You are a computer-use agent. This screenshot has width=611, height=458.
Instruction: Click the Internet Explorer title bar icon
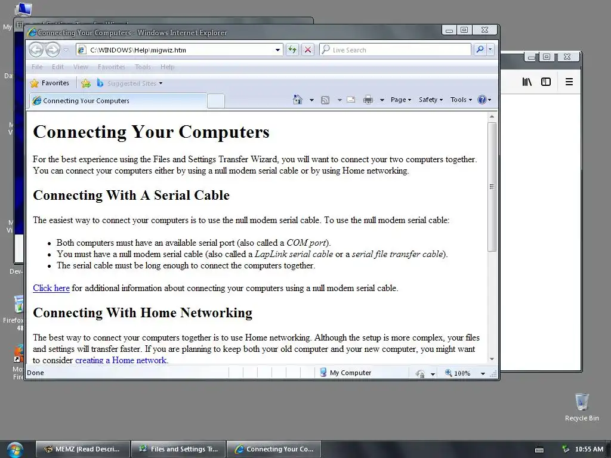click(x=32, y=33)
